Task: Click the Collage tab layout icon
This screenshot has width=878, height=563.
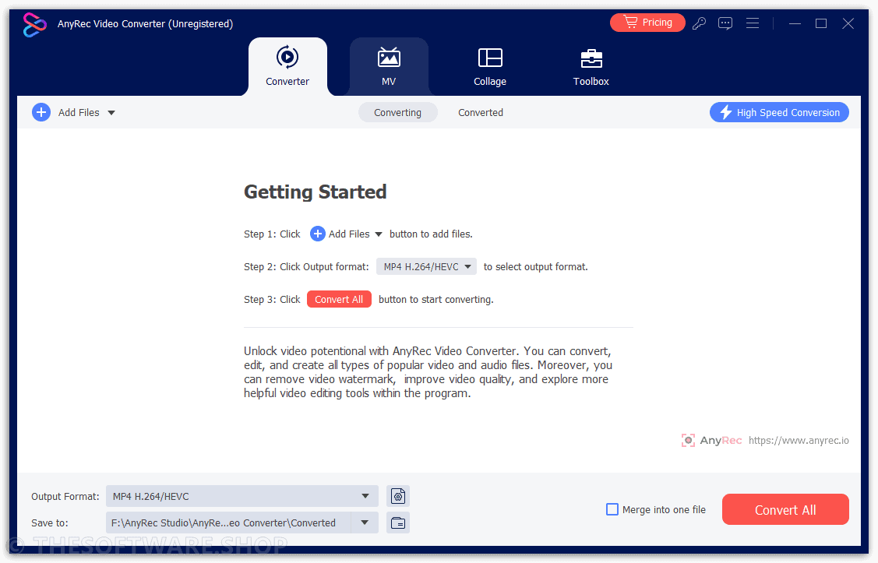Action: point(490,58)
